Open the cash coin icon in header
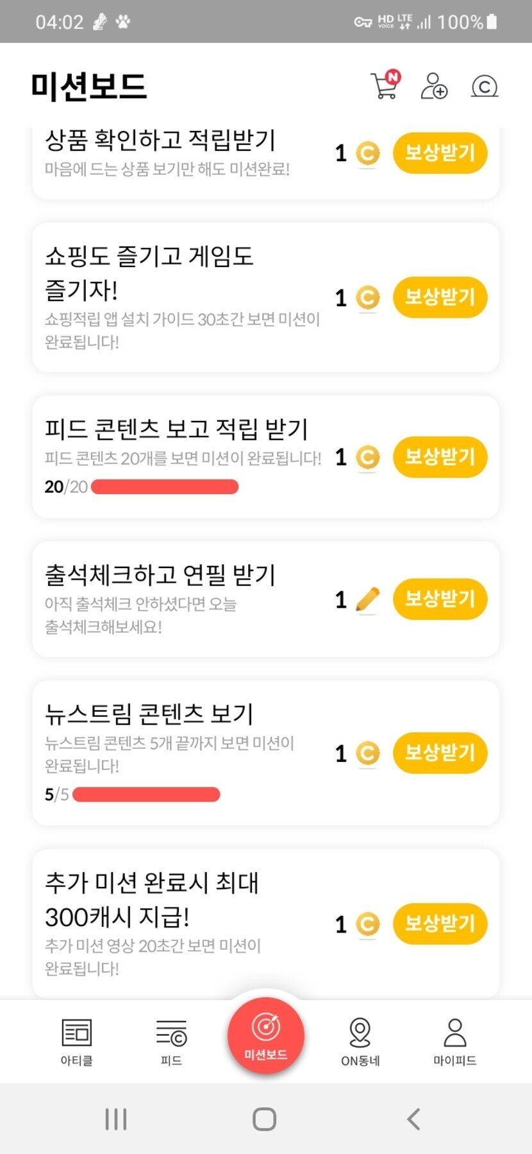The width and height of the screenshot is (532, 1154). coord(484,86)
